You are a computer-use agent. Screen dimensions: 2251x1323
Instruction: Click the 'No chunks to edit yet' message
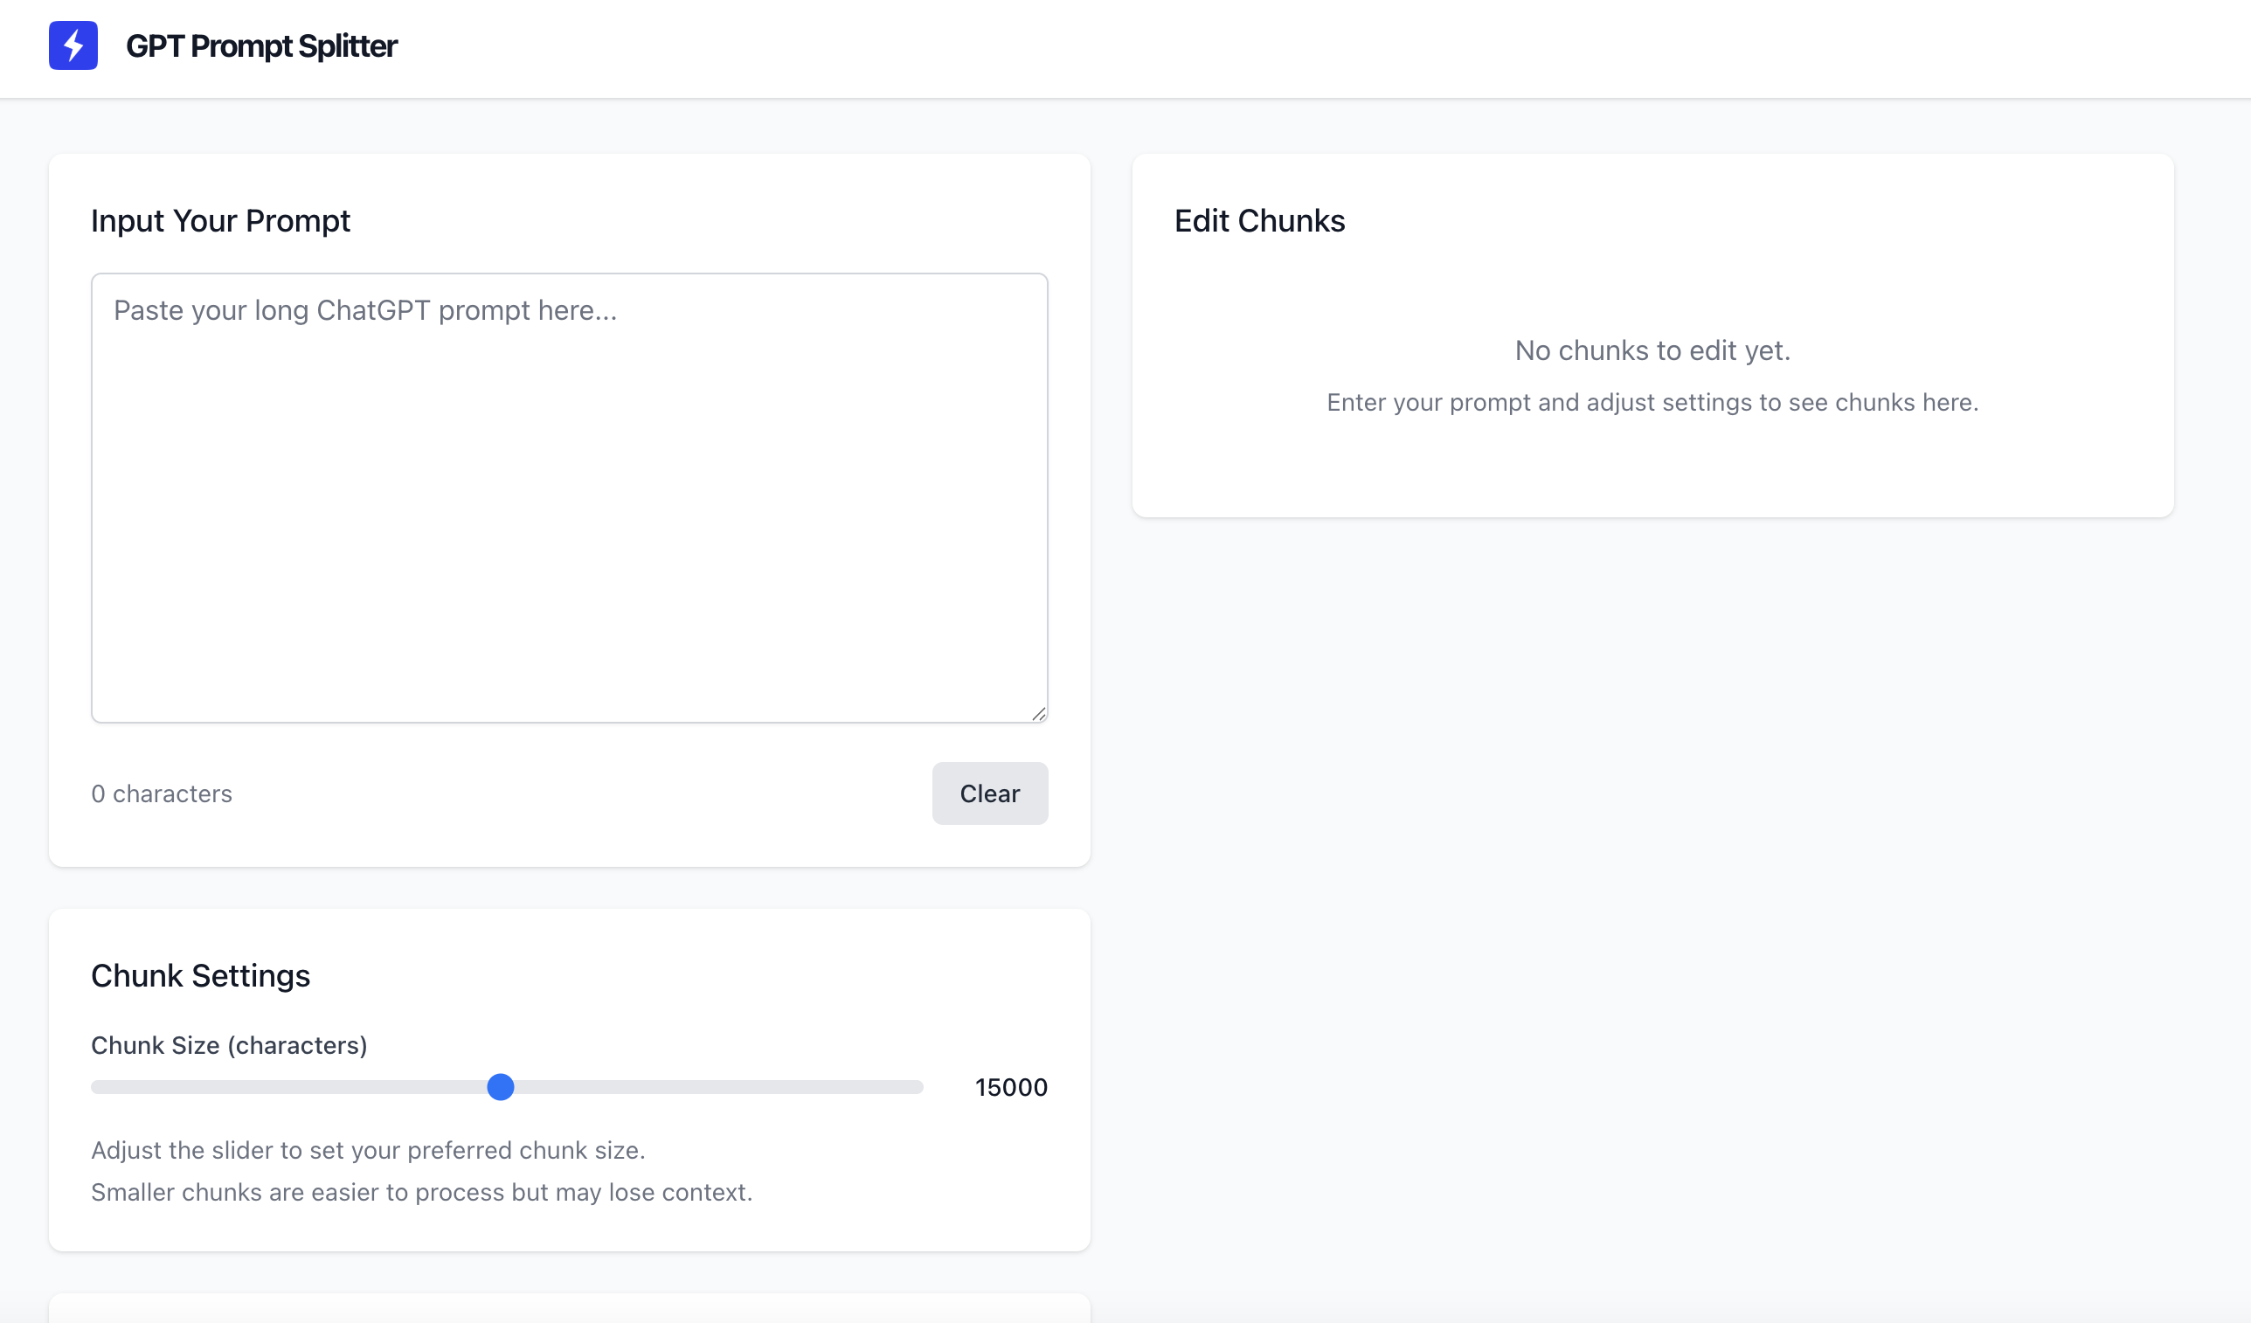coord(1652,350)
